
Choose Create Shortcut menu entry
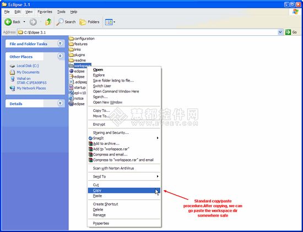[124, 204]
